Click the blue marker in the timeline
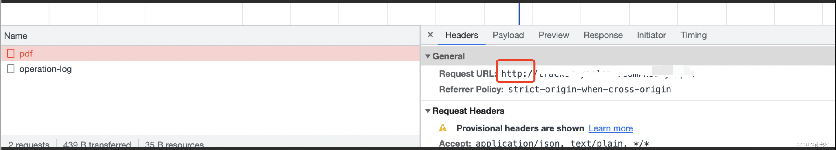This screenshot has height=150, width=836. [x=519, y=14]
